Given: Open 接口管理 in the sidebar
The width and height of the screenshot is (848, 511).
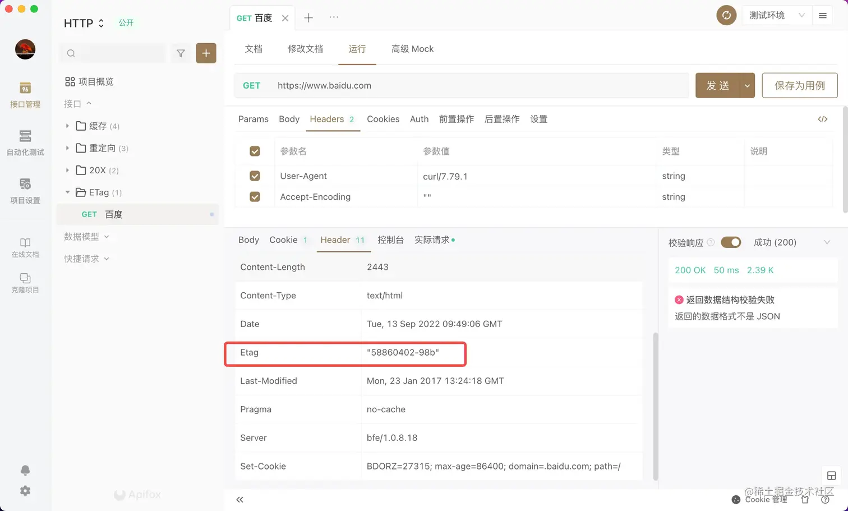Looking at the screenshot, I should (25, 95).
